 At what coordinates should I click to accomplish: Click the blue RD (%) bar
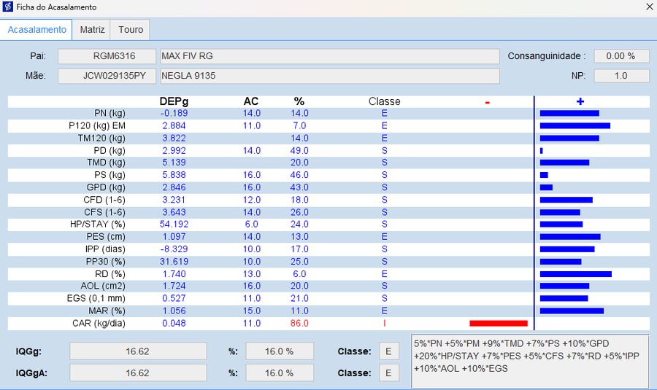coord(576,274)
